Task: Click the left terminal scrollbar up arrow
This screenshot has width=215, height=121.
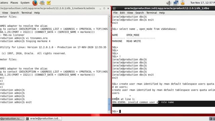Action: click(109, 16)
